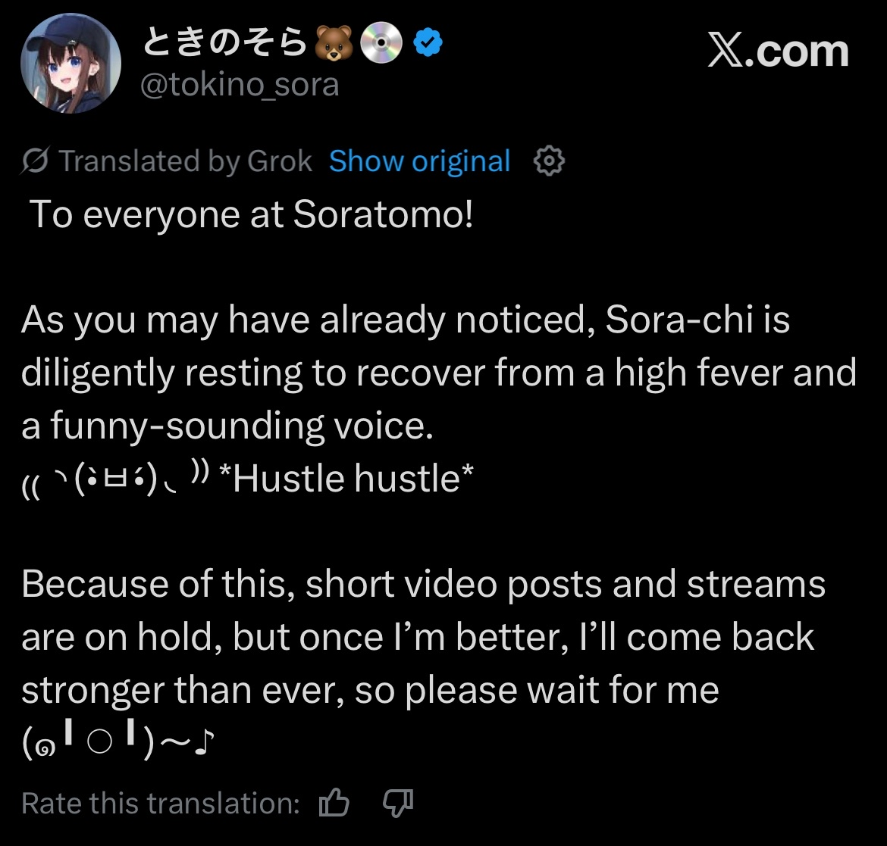Open the @tokino_sora handle link
887x846 pixels.
[x=240, y=85]
